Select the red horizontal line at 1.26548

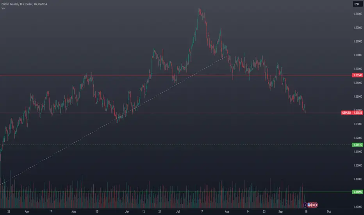(176, 75)
